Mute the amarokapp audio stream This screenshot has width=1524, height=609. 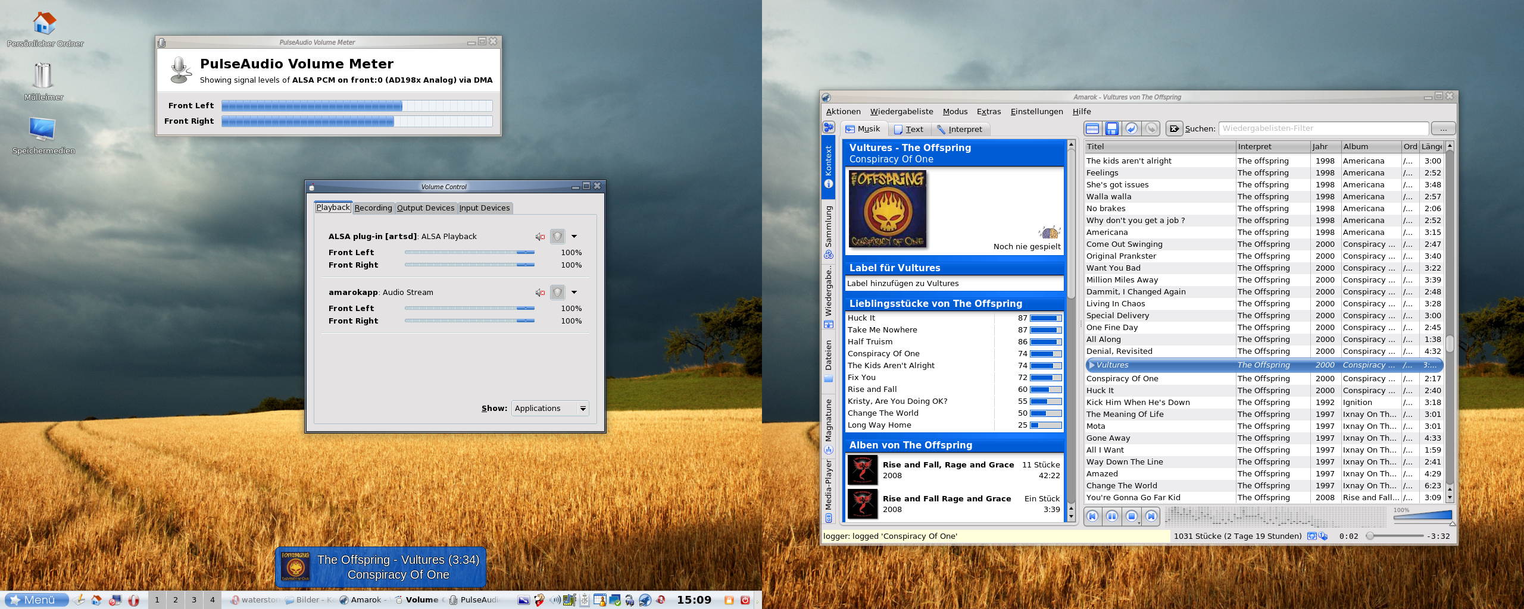(x=540, y=292)
